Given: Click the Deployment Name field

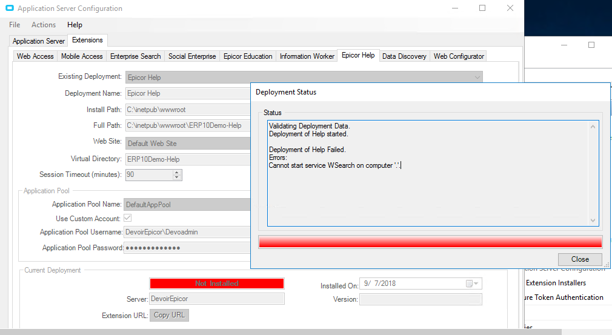Looking at the screenshot, I should [188, 93].
